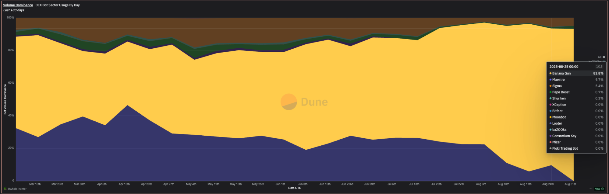Click the 1/13 series counter in the tooltip
Viewport: 609px width, 194px height.
(x=599, y=67)
